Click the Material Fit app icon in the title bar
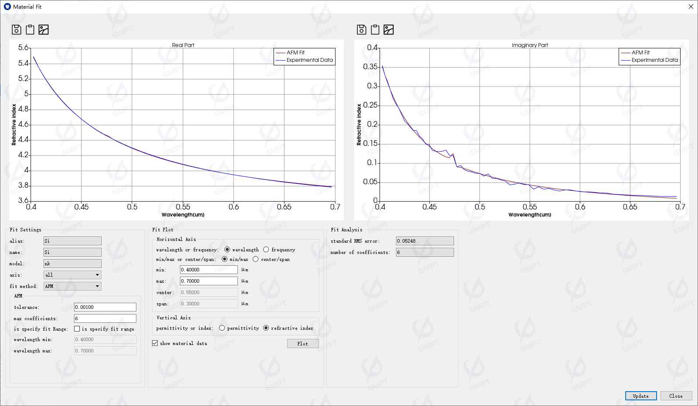Image resolution: width=698 pixels, height=406 pixels. tap(7, 7)
